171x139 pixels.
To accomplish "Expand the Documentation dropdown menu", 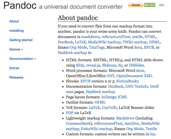I will pyautogui.click(x=22, y=59).
